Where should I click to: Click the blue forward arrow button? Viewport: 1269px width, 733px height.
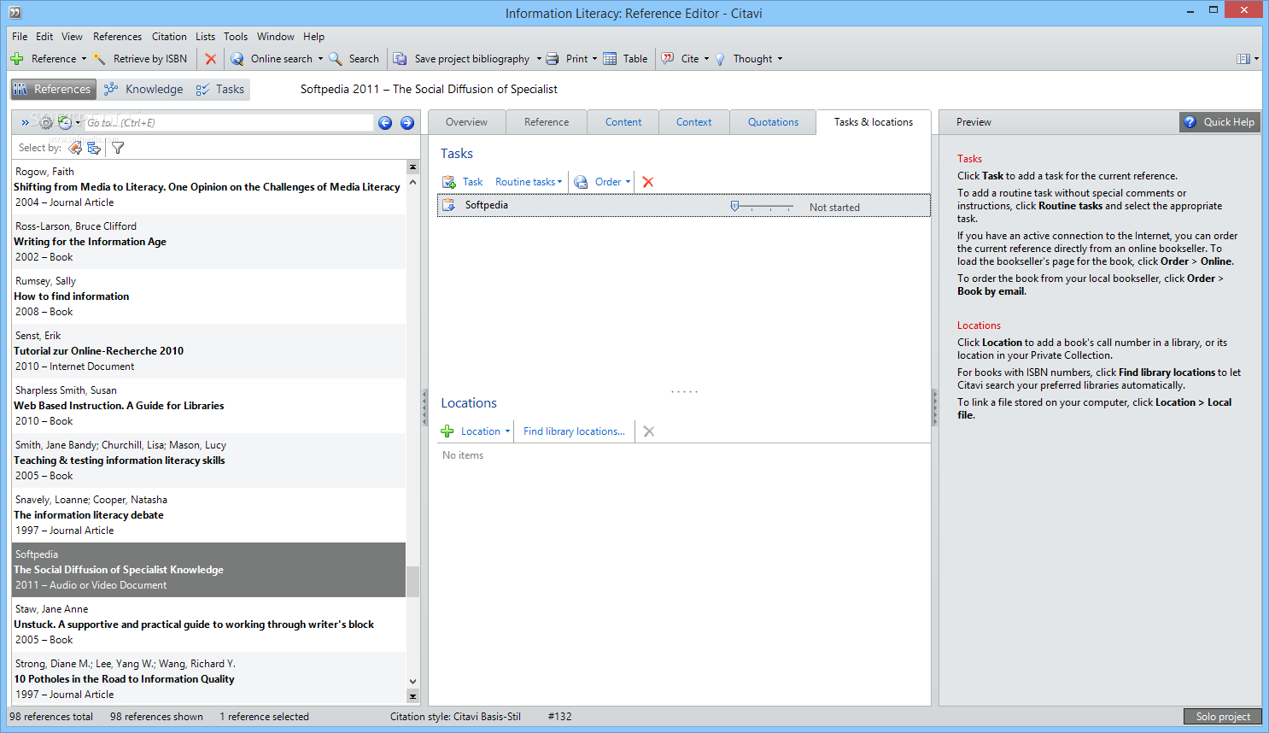pyautogui.click(x=407, y=123)
